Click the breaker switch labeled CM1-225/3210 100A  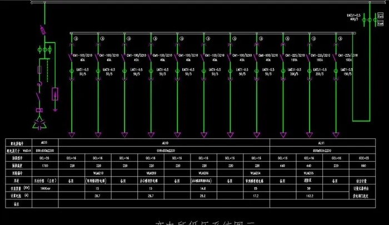pos(335,56)
